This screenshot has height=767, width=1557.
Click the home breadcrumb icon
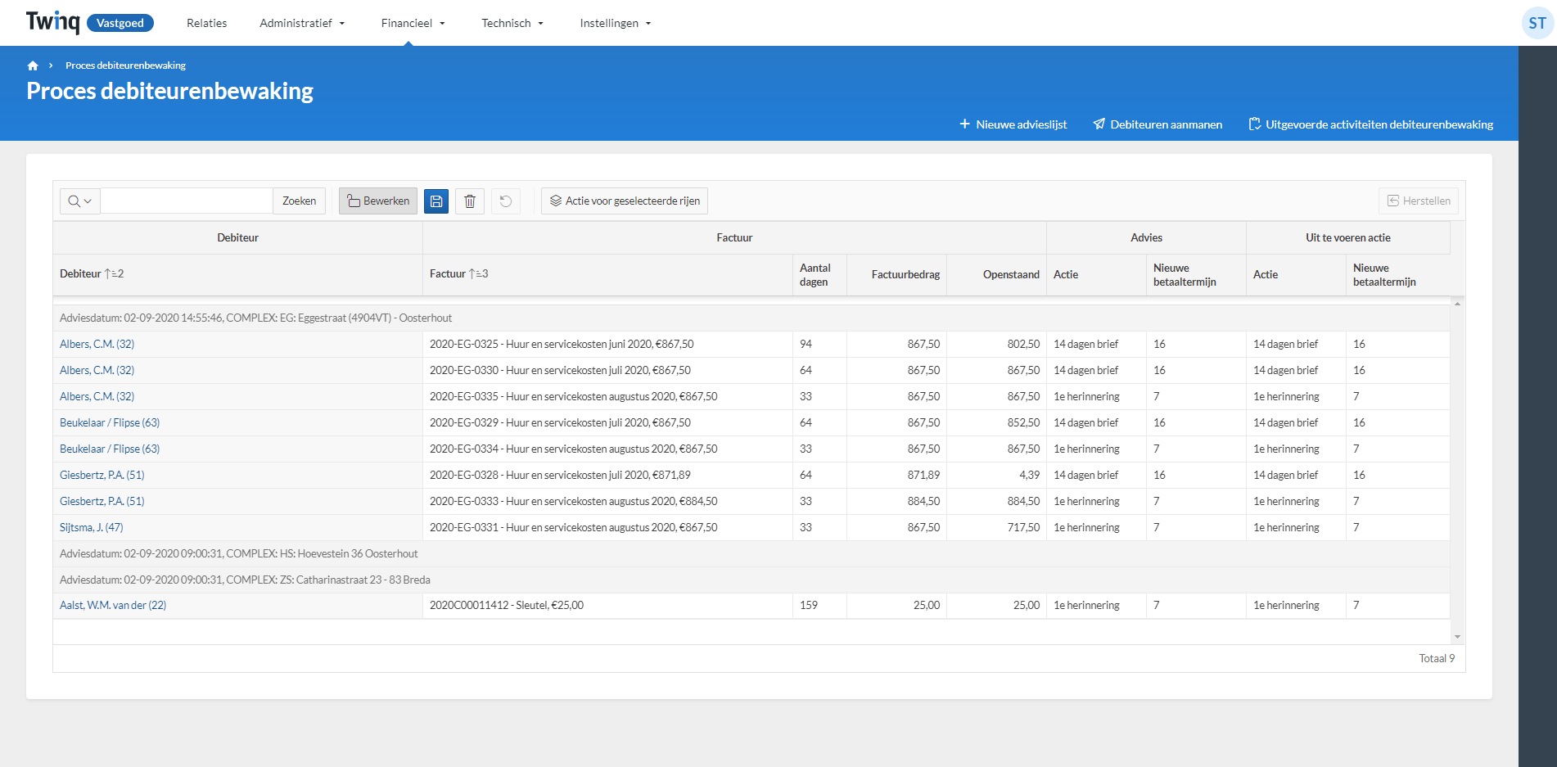(x=33, y=65)
